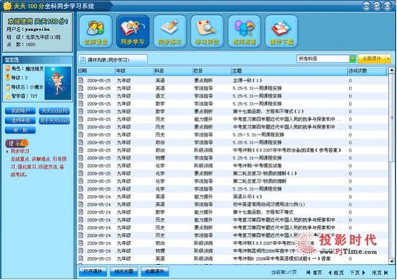Select the 主谓一致(1) 英语 courseware row
The image size is (397, 280).
(x=232, y=81)
